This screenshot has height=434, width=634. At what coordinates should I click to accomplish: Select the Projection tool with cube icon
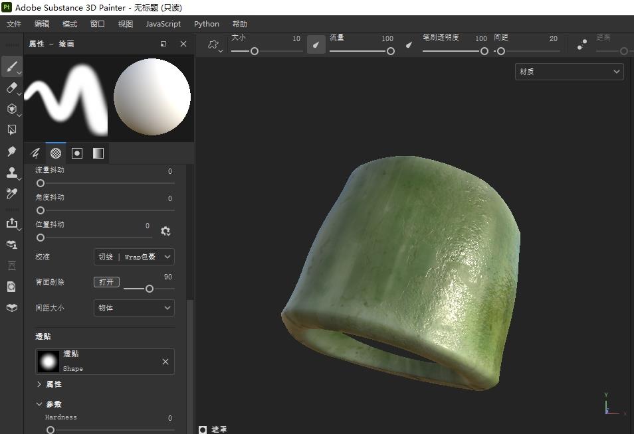pos(12,109)
